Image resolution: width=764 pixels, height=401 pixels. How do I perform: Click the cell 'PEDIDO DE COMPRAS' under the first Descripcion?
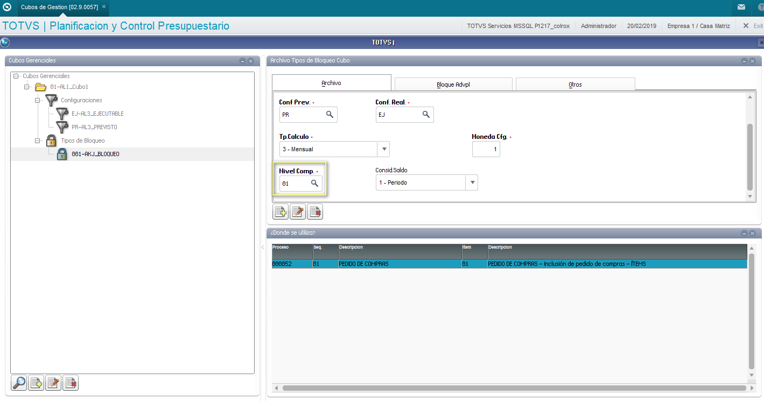(x=400, y=264)
